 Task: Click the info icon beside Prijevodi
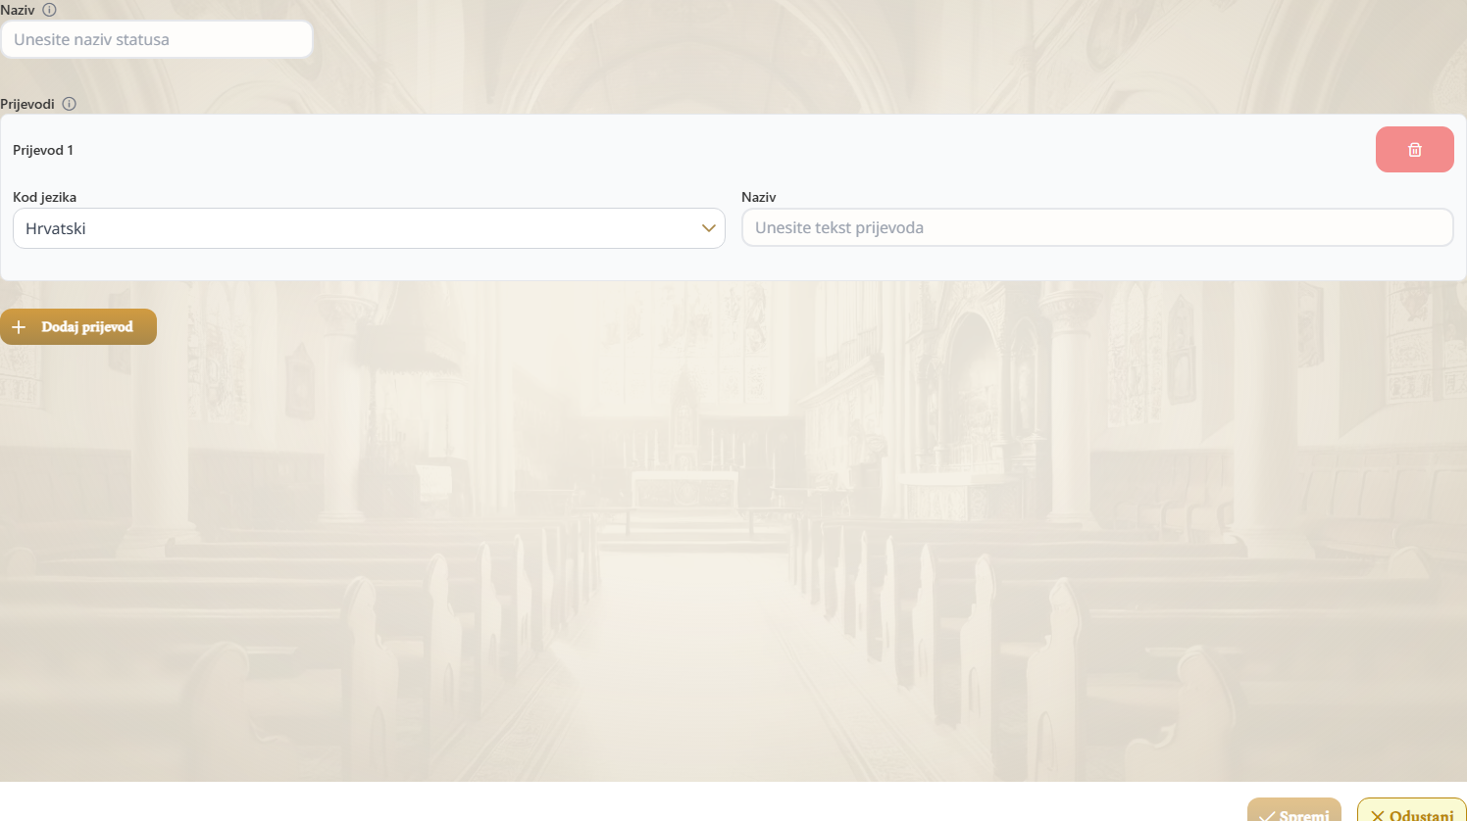(x=69, y=104)
